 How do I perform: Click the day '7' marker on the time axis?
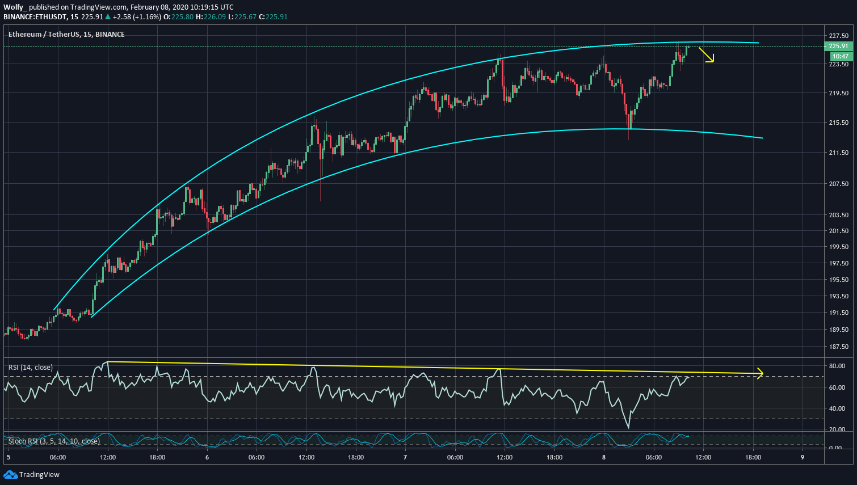(x=405, y=457)
